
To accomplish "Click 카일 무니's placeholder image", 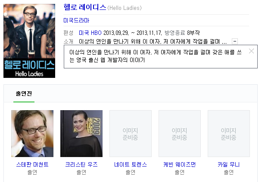I will click(x=229, y=133).
